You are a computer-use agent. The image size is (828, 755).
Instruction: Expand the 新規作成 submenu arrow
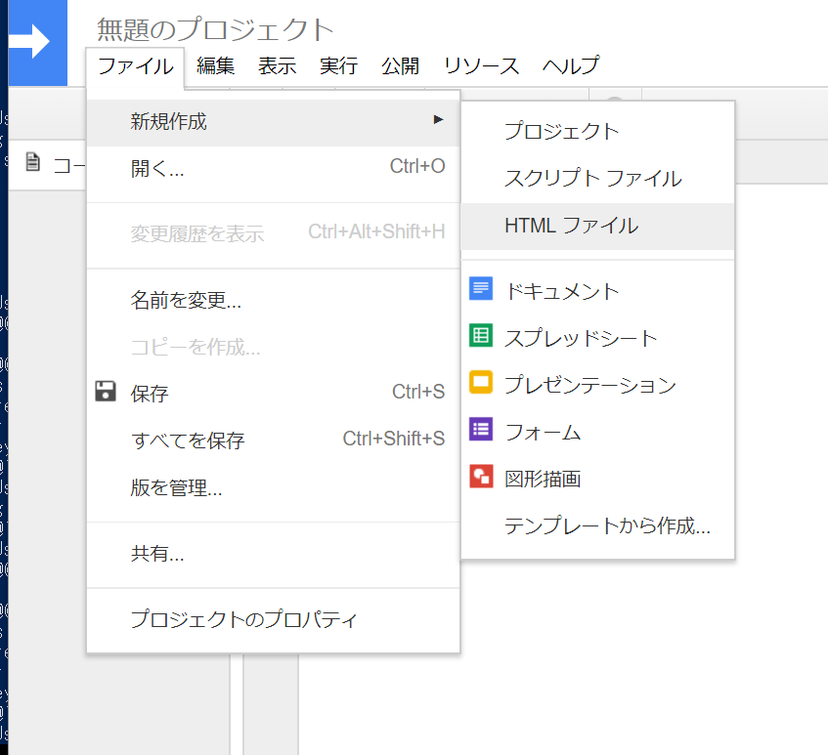pos(438,120)
